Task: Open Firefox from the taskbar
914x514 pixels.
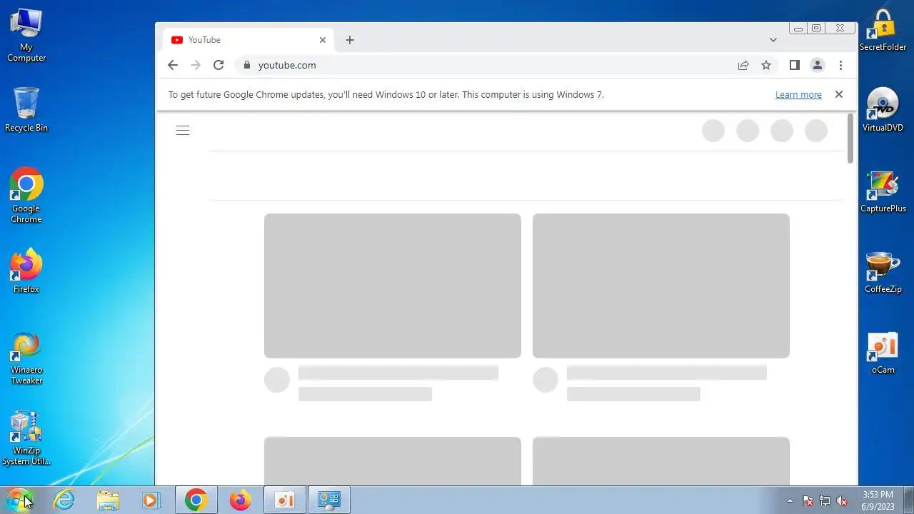Action: [240, 500]
